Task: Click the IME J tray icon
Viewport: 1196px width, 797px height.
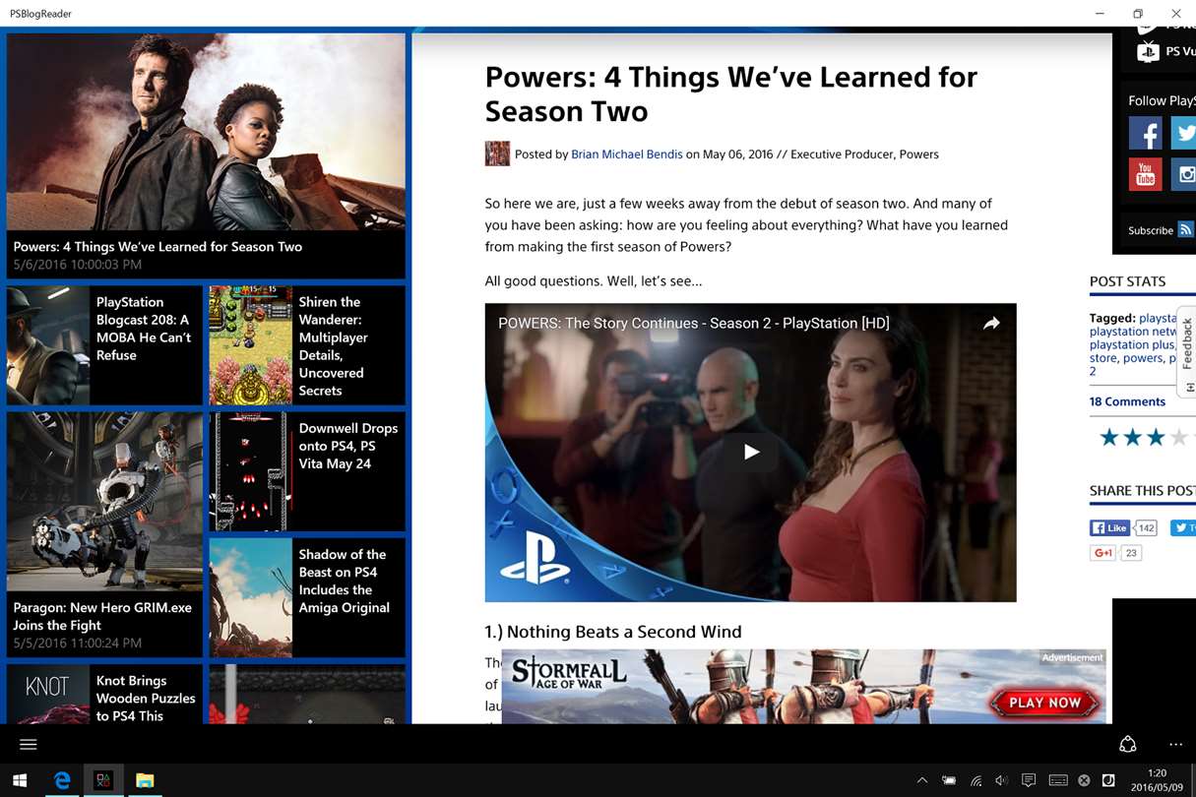Action: click(1107, 780)
